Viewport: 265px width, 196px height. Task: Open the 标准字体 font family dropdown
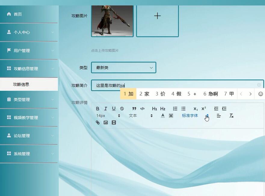[190, 115]
